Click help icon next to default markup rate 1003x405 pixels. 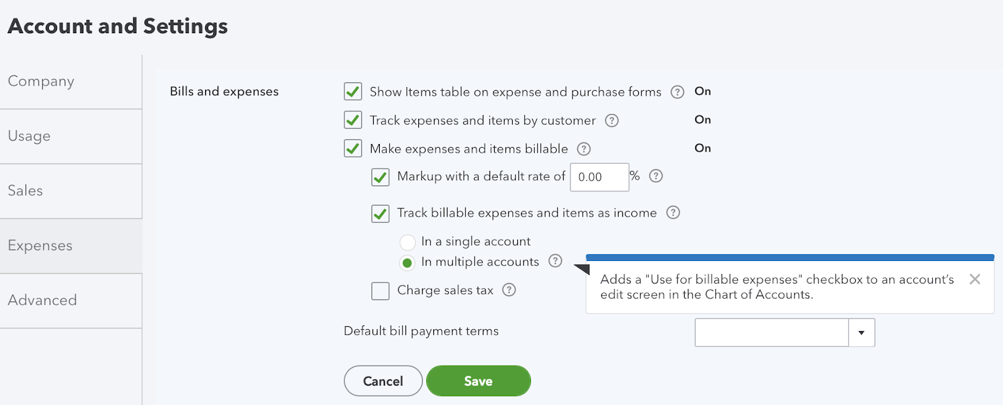[x=656, y=177]
